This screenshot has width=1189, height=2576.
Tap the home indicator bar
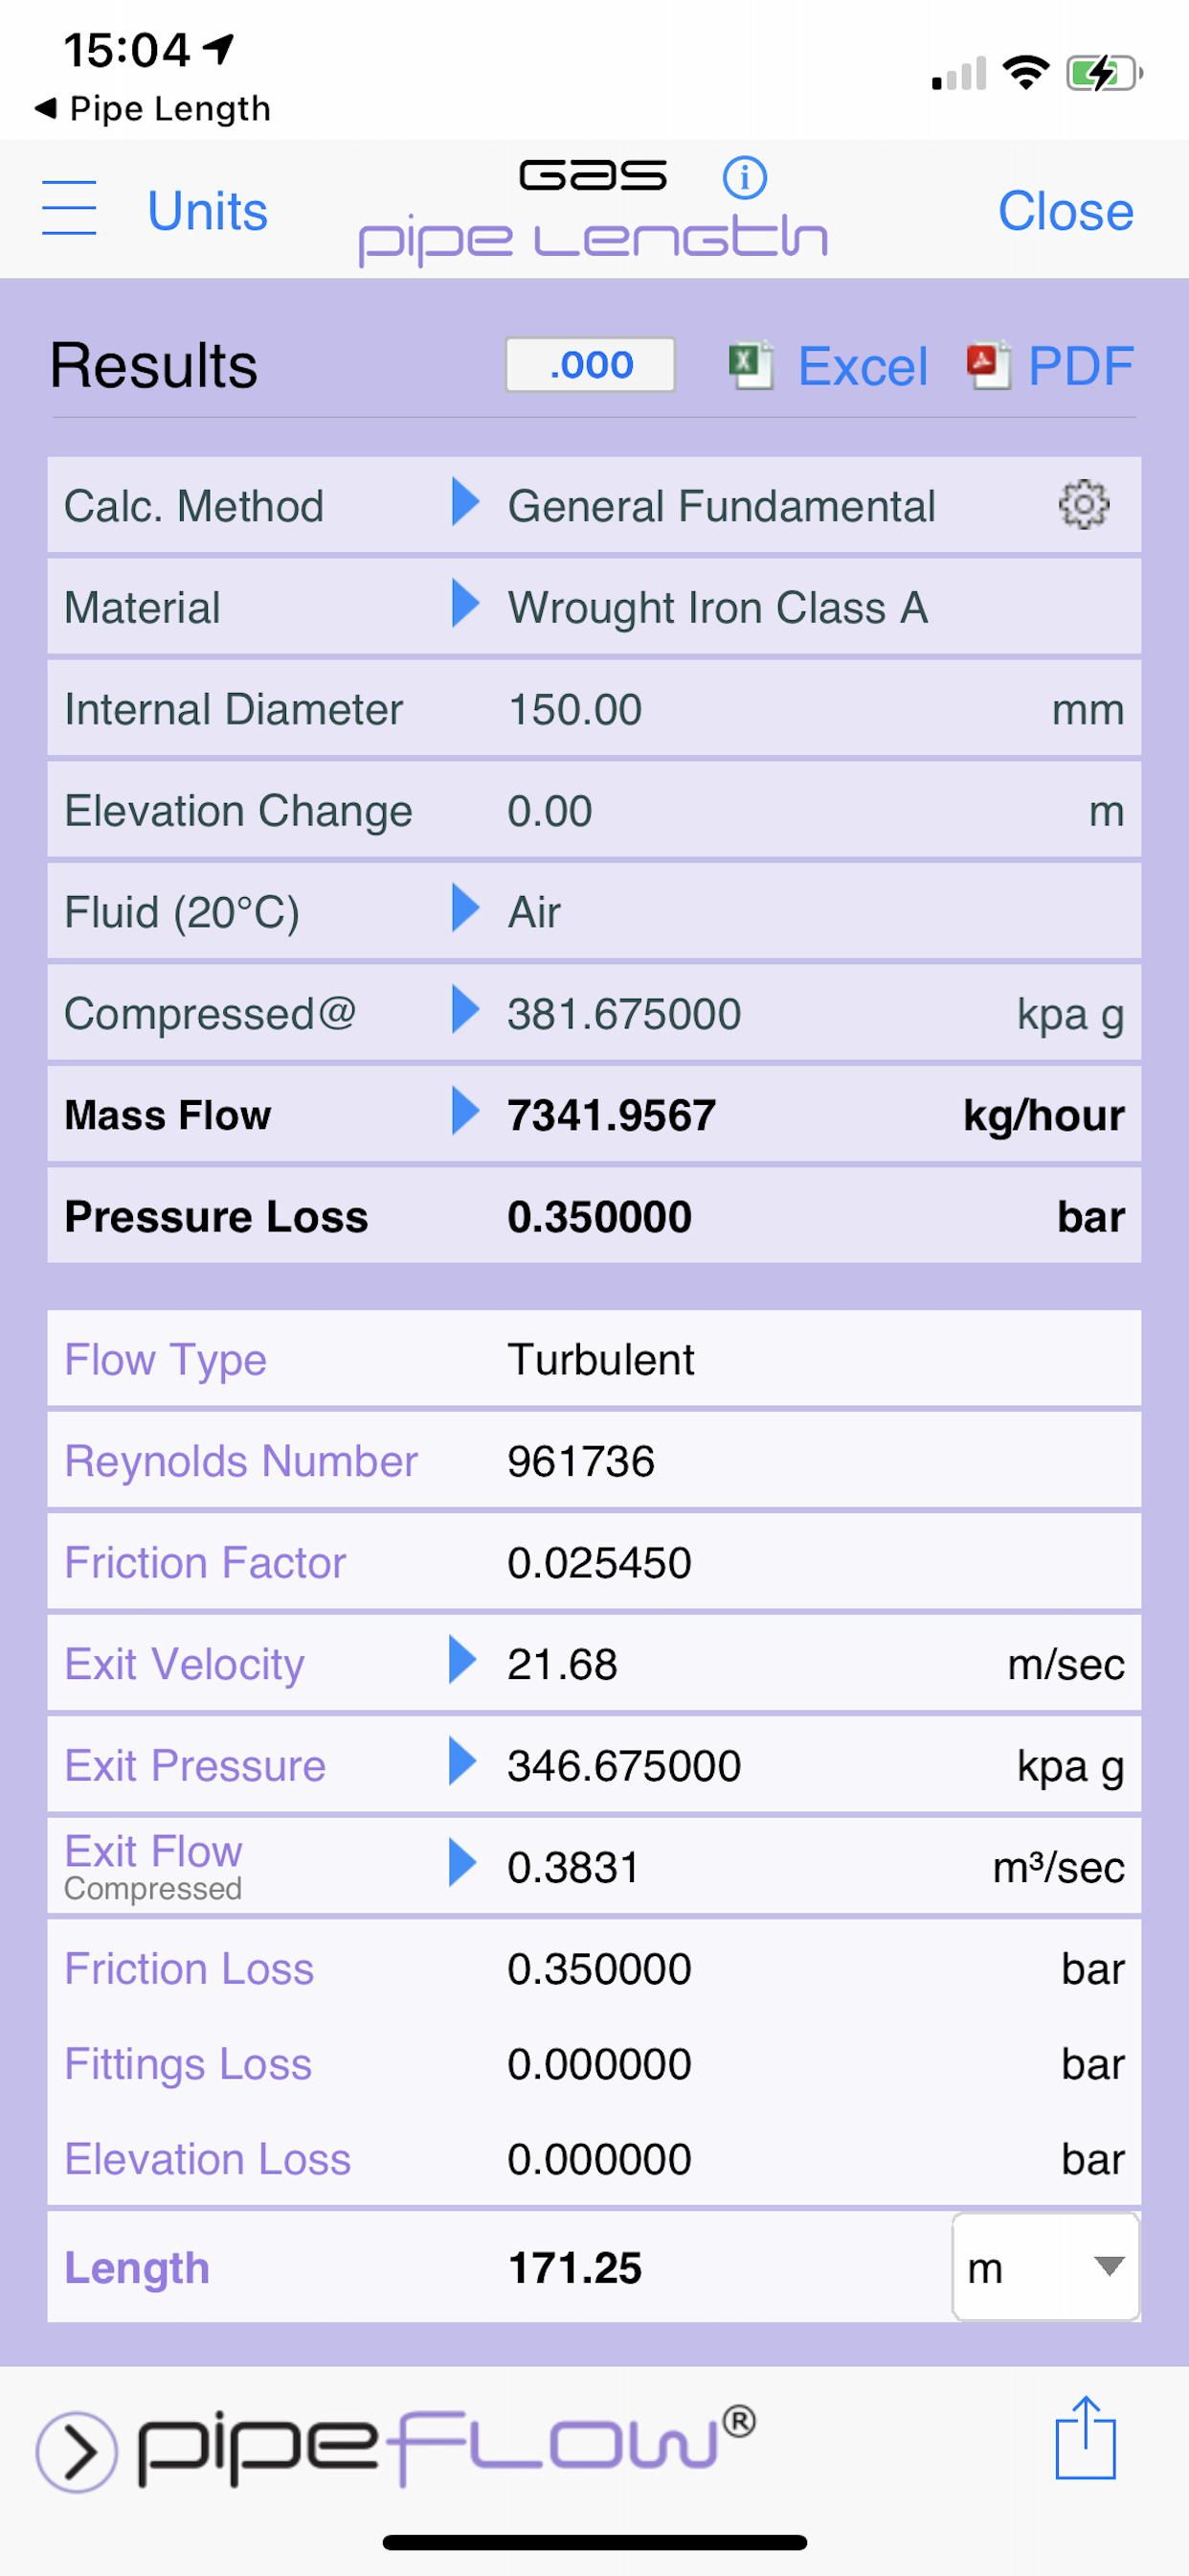(x=594, y=2542)
